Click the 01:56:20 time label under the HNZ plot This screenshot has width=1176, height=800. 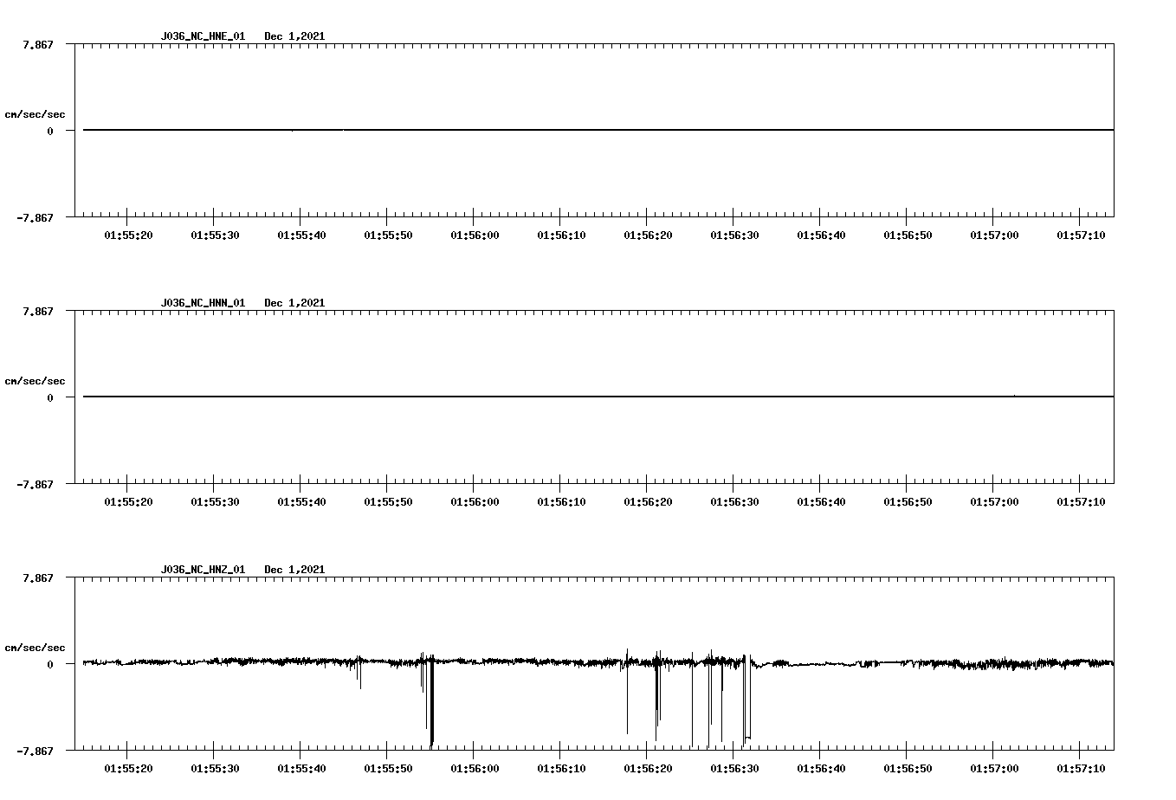pyautogui.click(x=648, y=769)
